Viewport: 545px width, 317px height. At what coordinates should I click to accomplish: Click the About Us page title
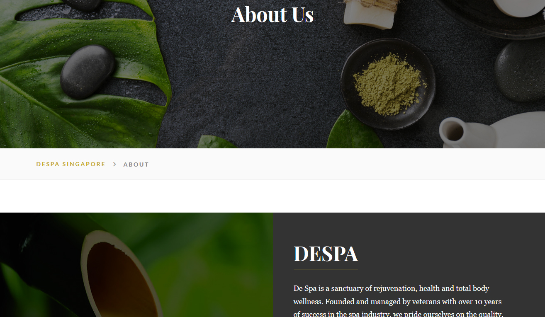coord(272,15)
